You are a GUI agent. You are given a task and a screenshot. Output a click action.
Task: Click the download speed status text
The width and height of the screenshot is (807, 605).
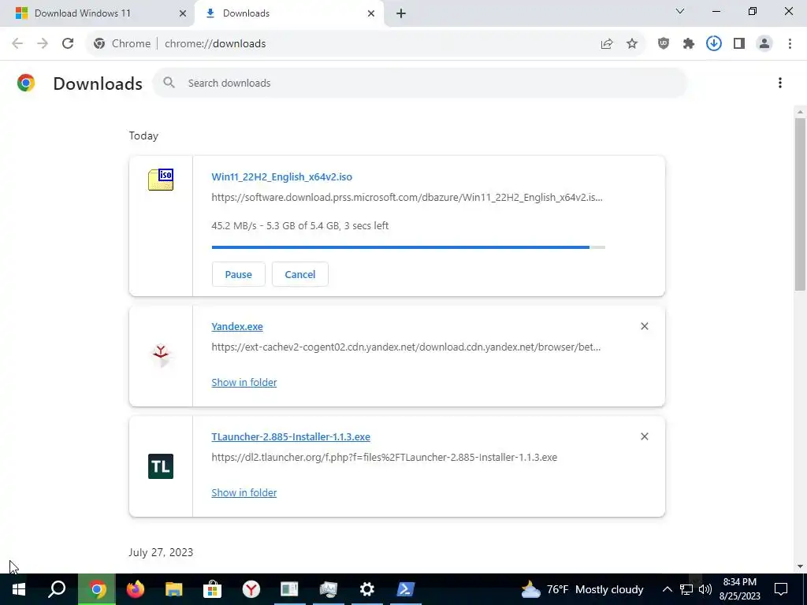click(x=299, y=225)
